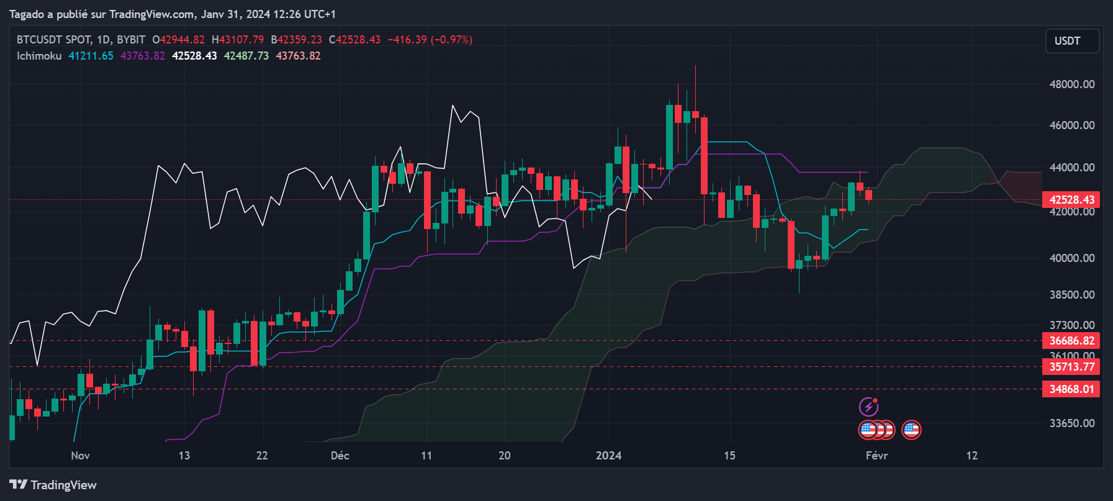Click the red current-price label 42528.43 on the price axis
1113x501 pixels.
coord(1071,199)
